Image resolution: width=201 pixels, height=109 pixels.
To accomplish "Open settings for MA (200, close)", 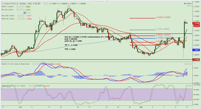I will pos(21,16).
